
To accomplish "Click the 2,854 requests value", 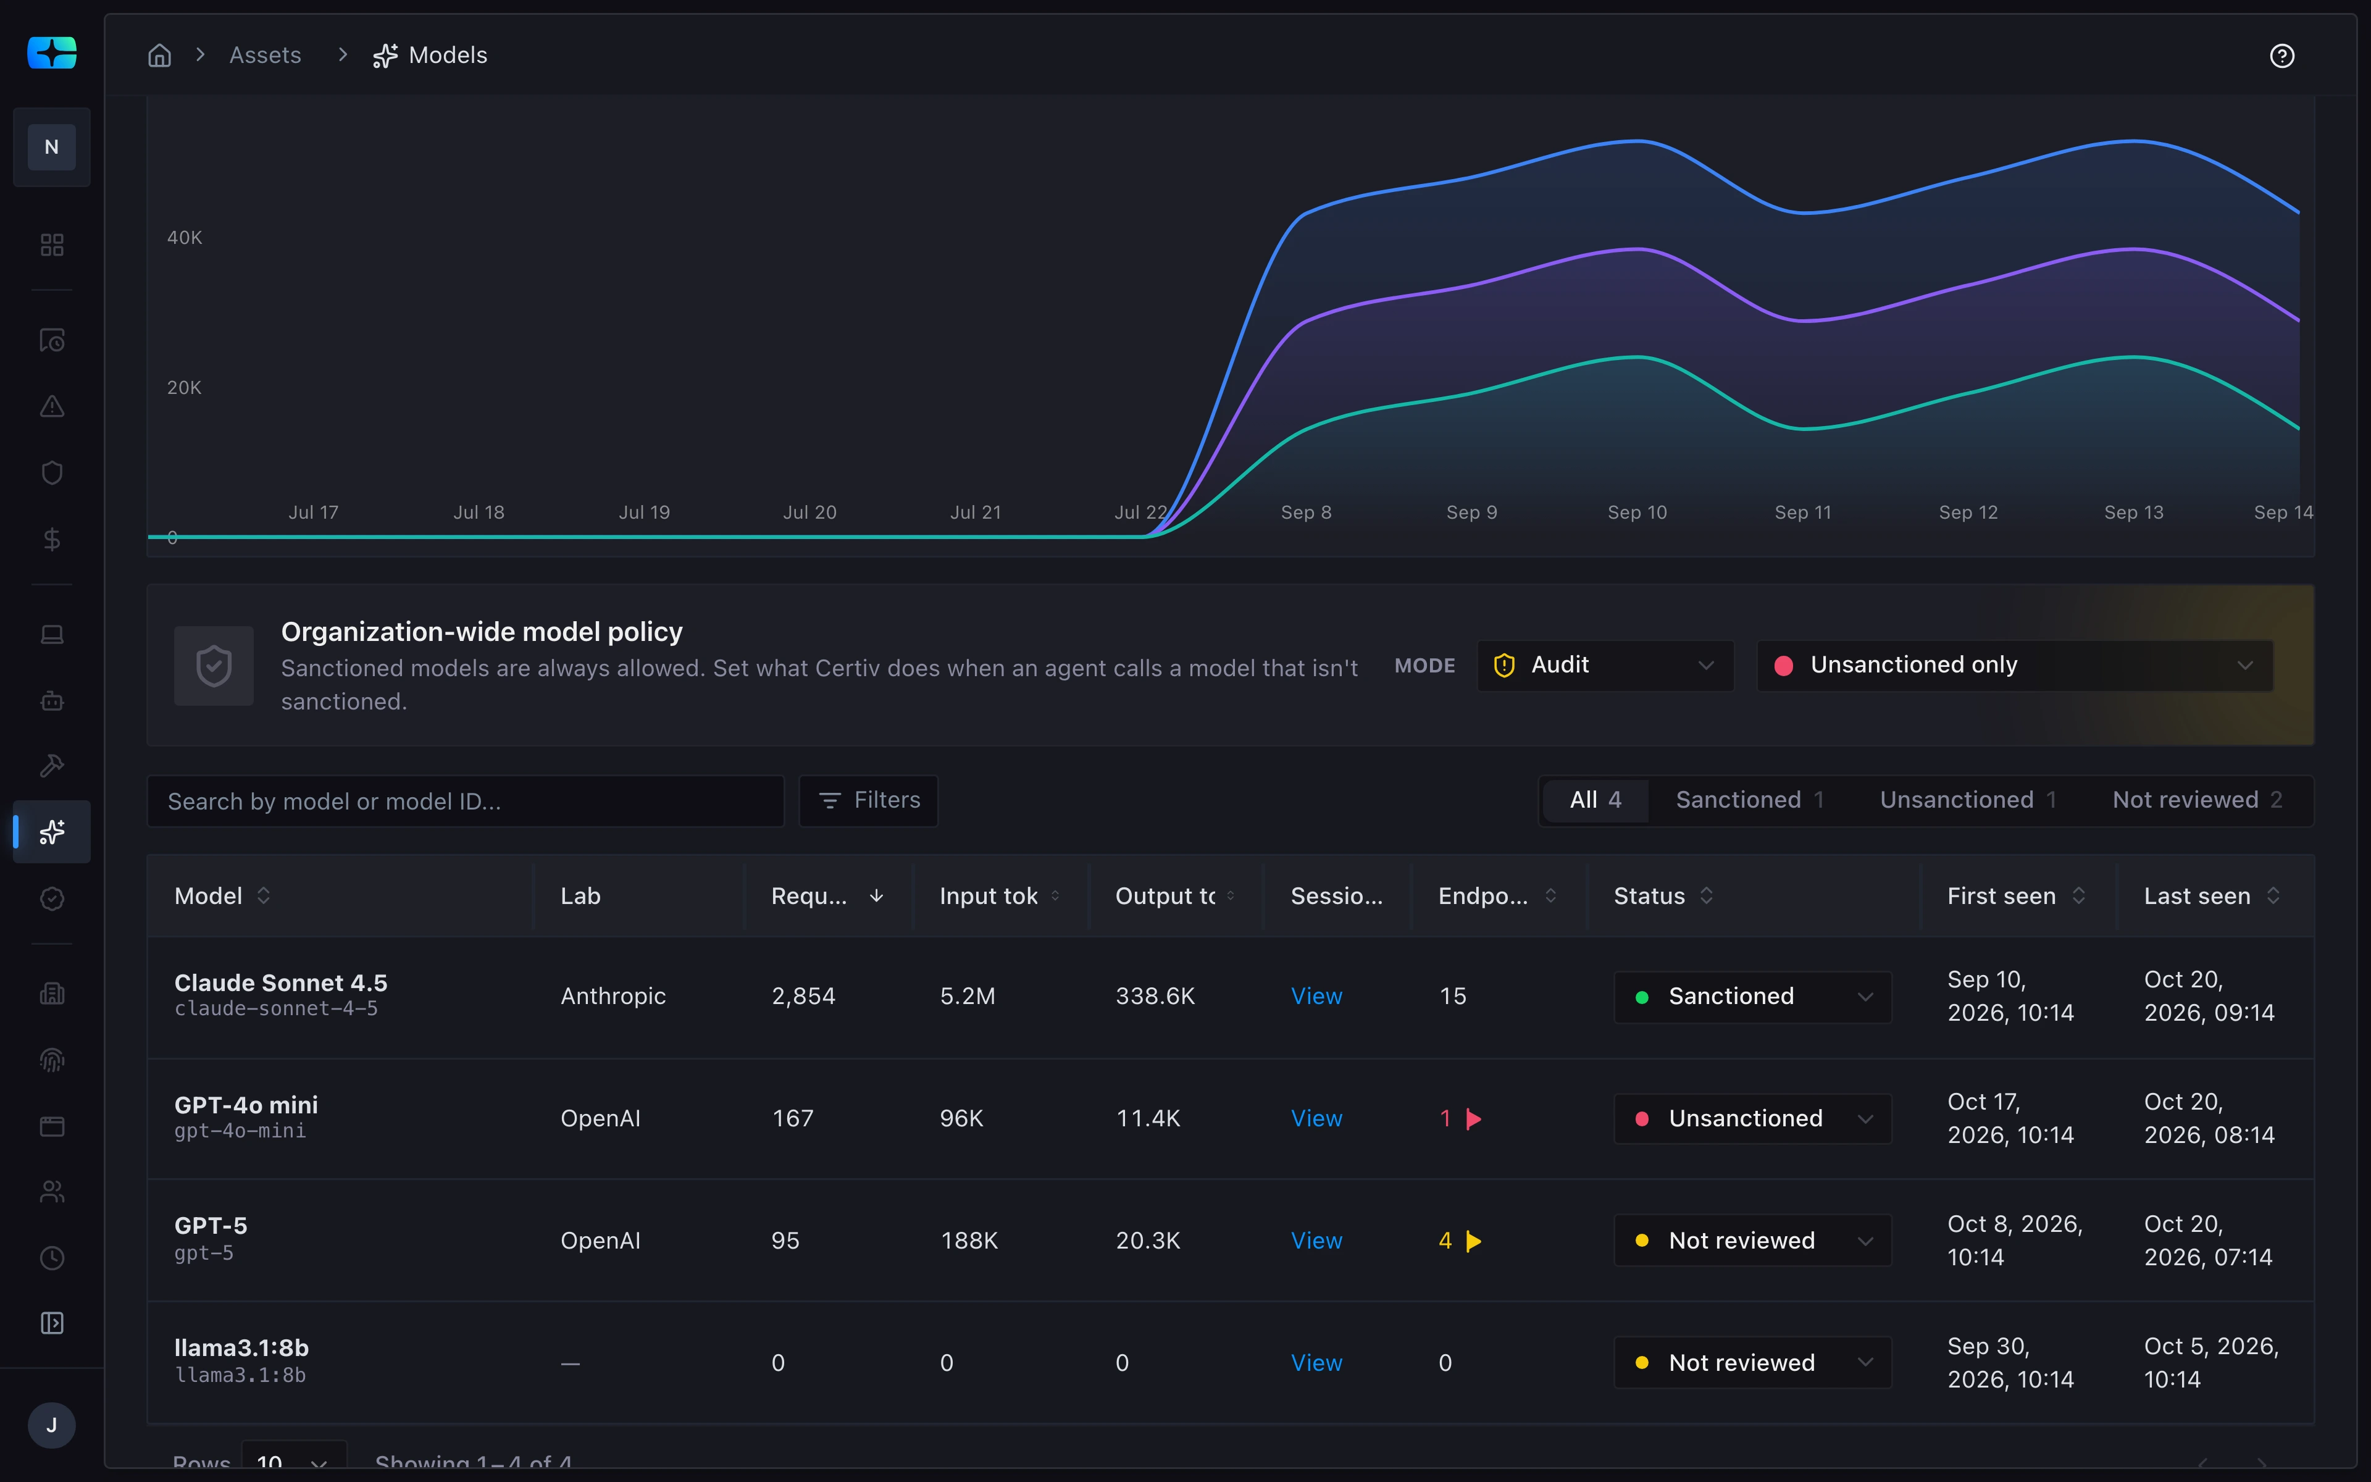I will click(803, 996).
